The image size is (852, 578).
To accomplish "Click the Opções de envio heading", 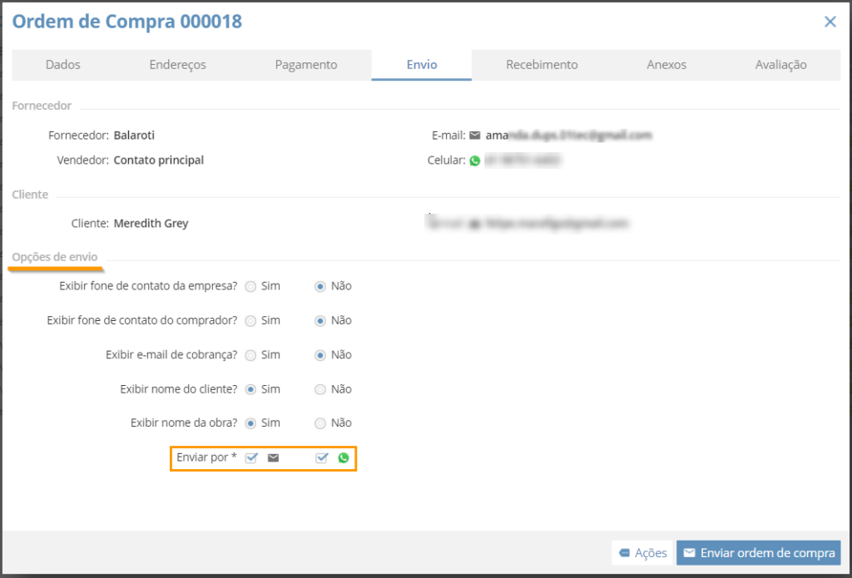I will 55,257.
